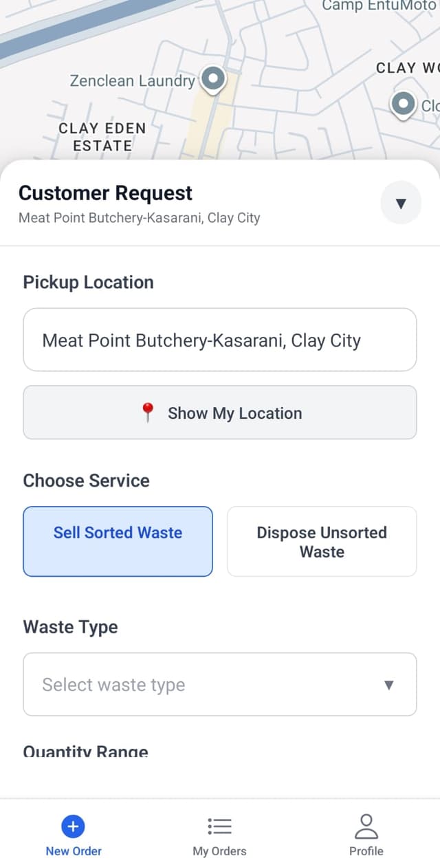The height and width of the screenshot is (867, 440).
Task: Open the Select waste type dropdown
Action: point(219,684)
